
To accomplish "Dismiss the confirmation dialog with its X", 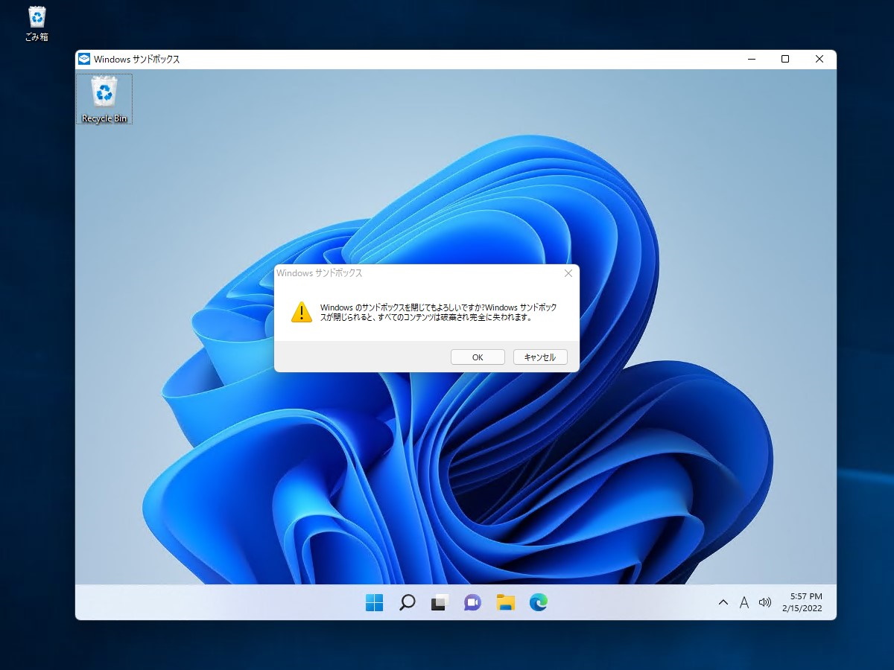I will (568, 273).
